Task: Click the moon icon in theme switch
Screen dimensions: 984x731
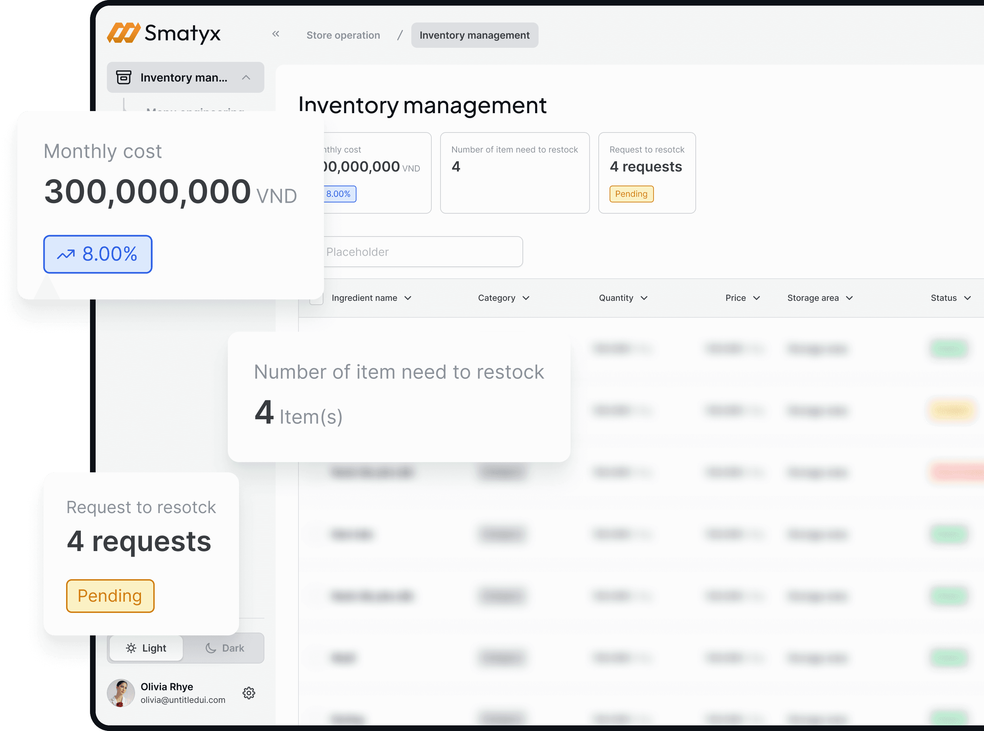Action: tap(211, 648)
